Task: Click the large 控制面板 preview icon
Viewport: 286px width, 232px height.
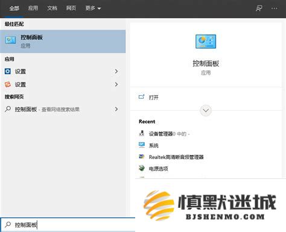Action: pos(206,42)
